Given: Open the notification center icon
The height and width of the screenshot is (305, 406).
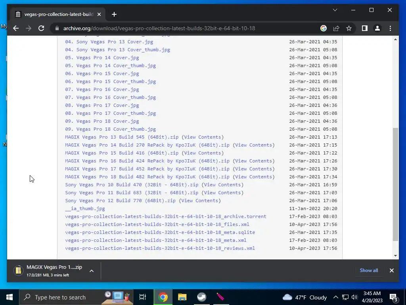Looking at the screenshot, I should (x=394, y=297).
